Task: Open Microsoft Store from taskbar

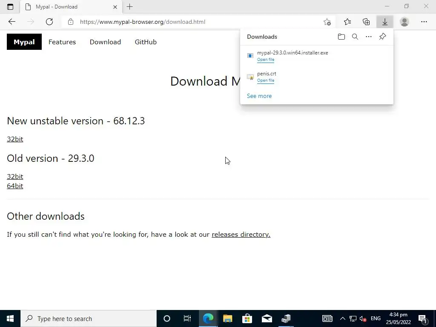Action: point(247,318)
